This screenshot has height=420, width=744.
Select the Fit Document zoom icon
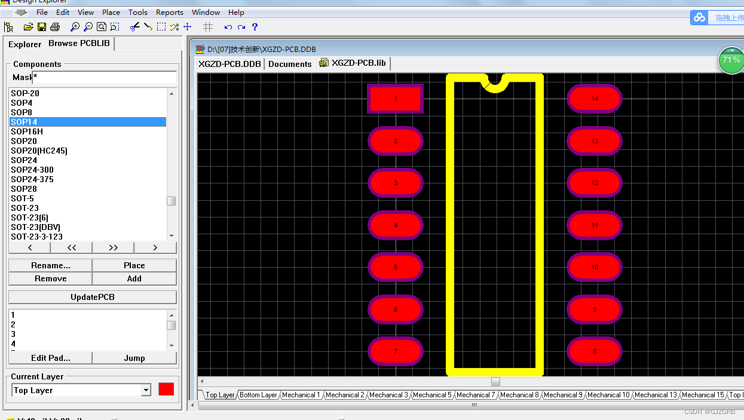click(x=102, y=26)
